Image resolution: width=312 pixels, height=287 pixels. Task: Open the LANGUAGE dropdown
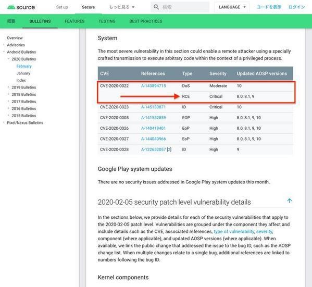click(x=232, y=7)
